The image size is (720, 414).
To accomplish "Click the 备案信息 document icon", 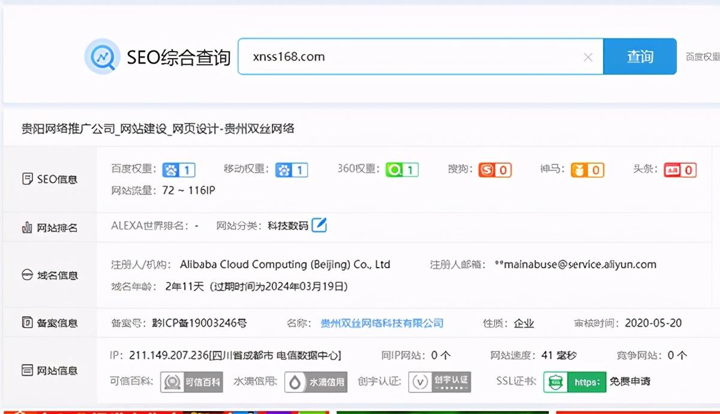I will pos(27,323).
